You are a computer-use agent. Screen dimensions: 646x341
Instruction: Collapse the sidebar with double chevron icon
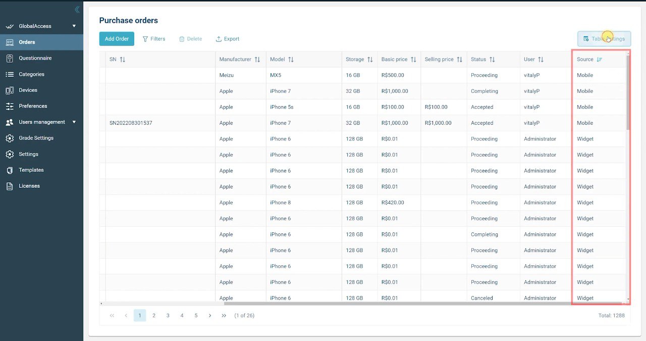77,10
